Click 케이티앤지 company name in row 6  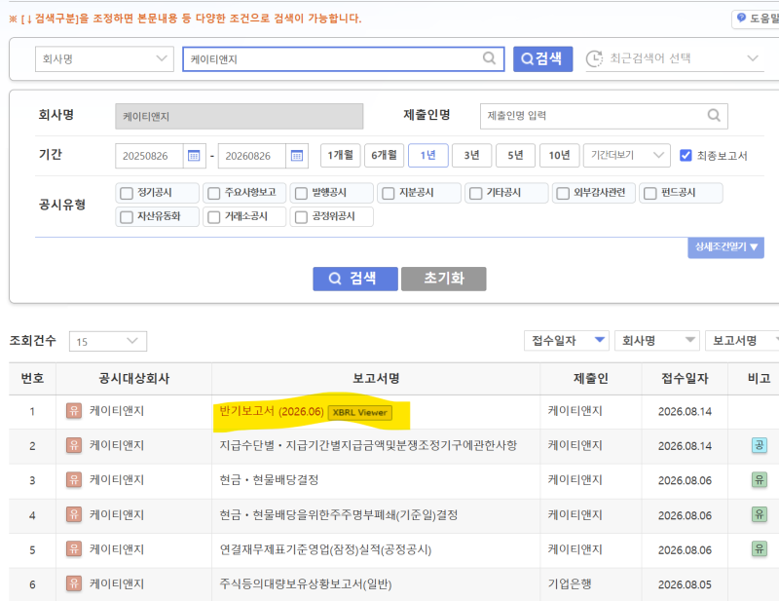pyautogui.click(x=117, y=583)
